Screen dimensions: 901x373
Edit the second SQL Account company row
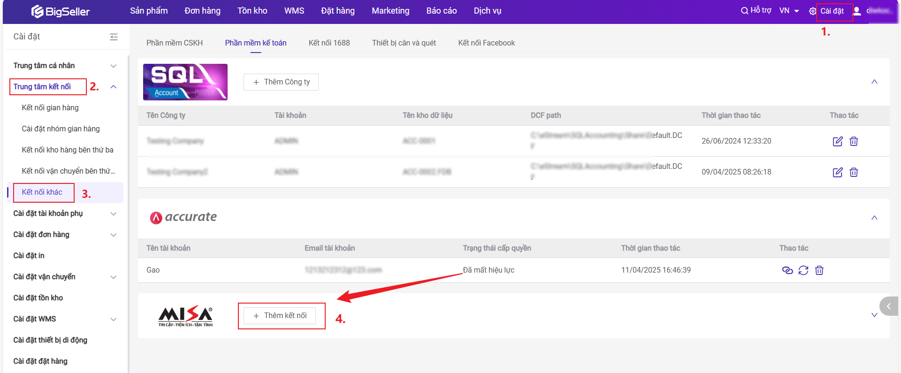[x=837, y=172]
